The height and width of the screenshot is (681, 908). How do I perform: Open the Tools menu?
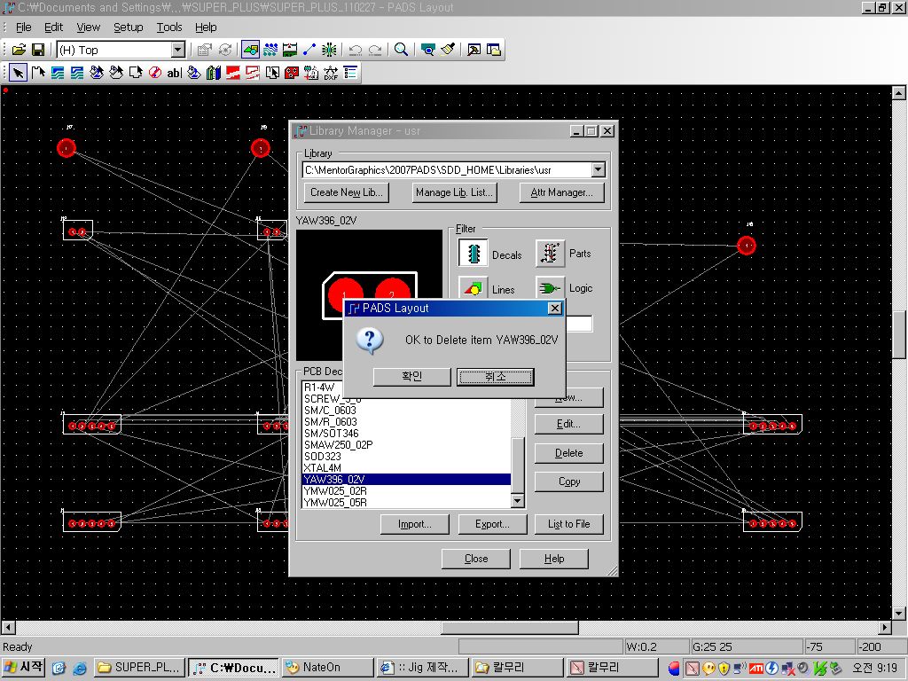click(x=169, y=27)
